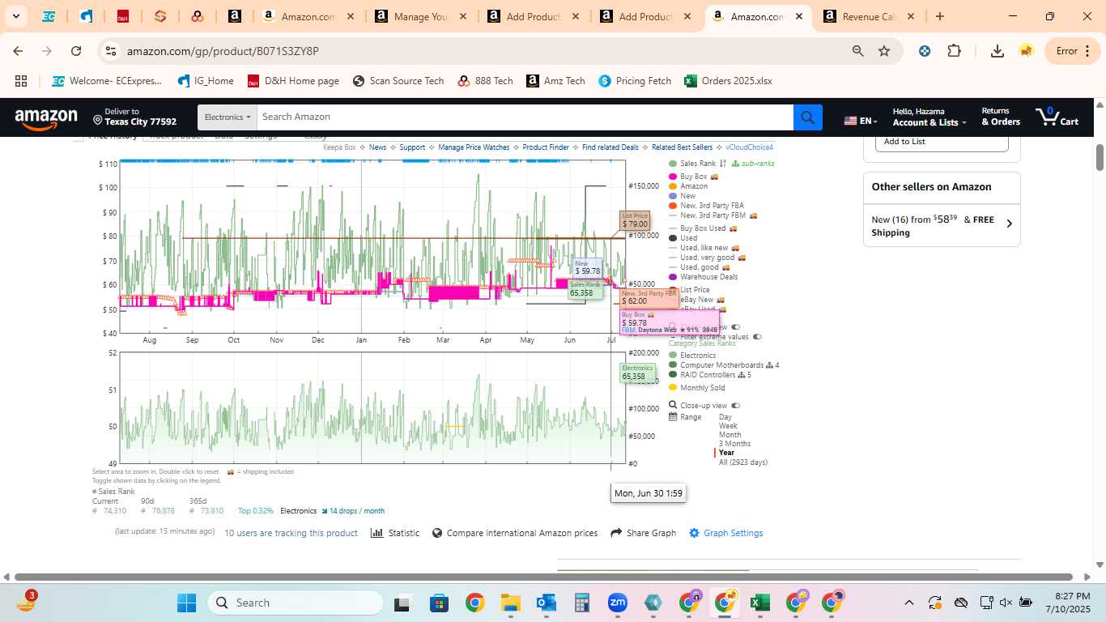The width and height of the screenshot is (1106, 622).
Task: Open the EN language selector dropdown
Action: click(861, 121)
